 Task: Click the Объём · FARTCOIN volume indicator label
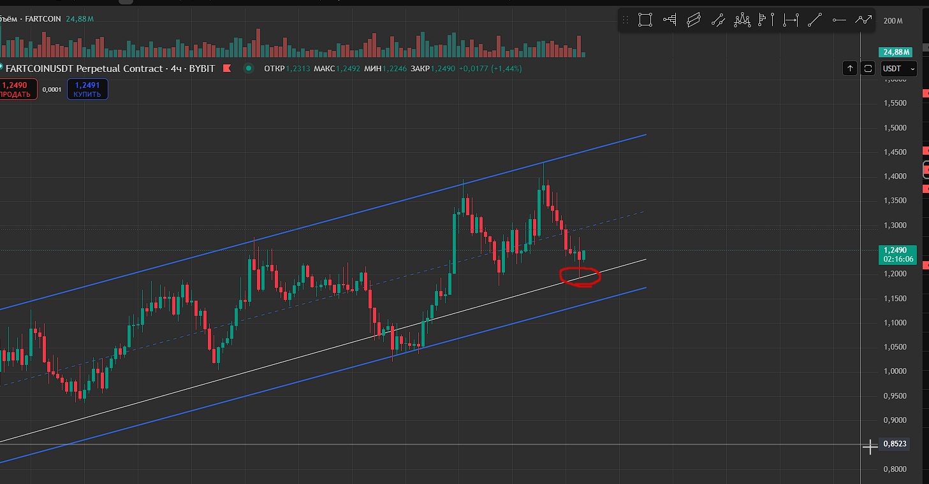30,19
